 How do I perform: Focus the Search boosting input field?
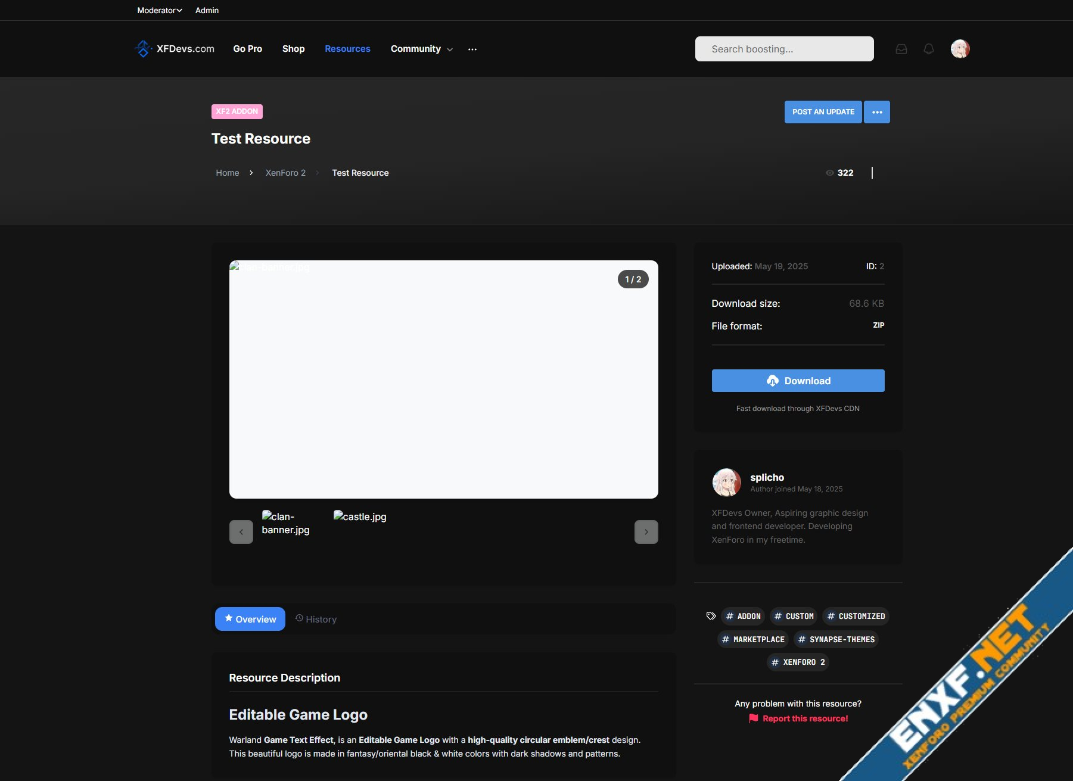(x=784, y=49)
